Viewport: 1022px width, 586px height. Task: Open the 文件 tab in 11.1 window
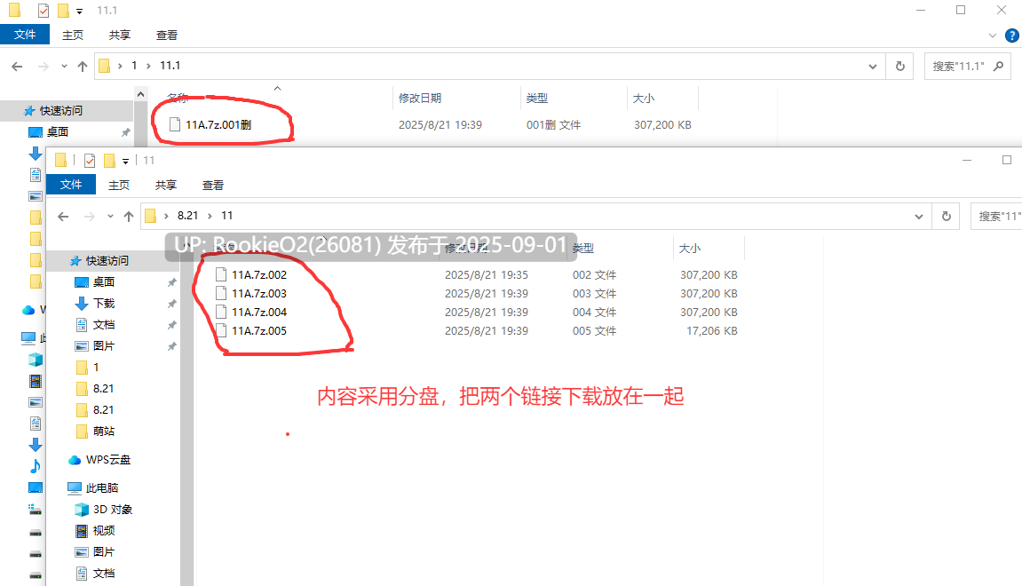click(25, 35)
